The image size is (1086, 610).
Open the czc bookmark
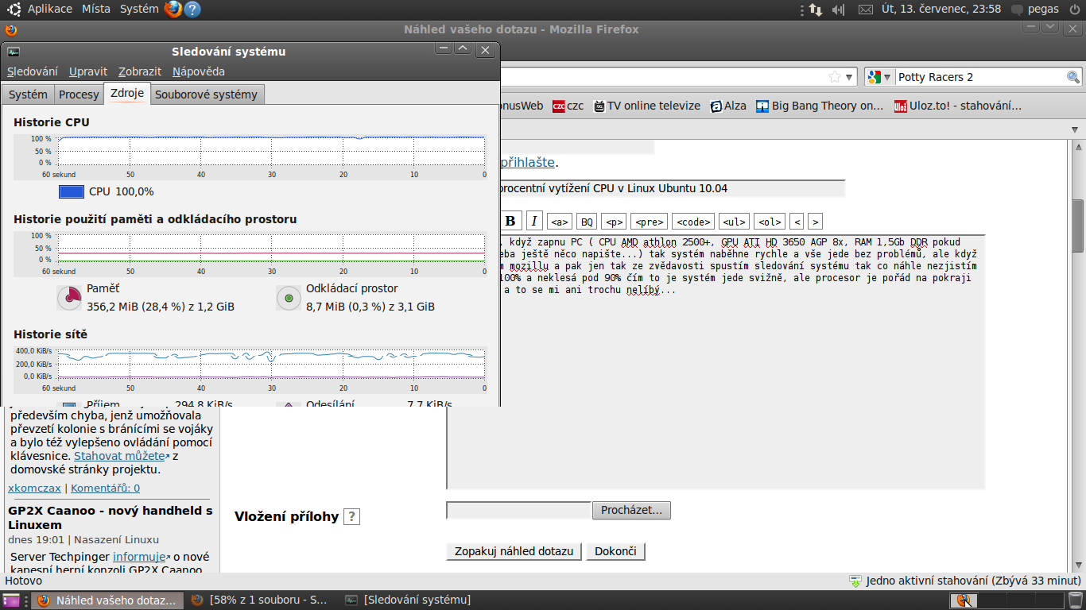click(x=568, y=106)
